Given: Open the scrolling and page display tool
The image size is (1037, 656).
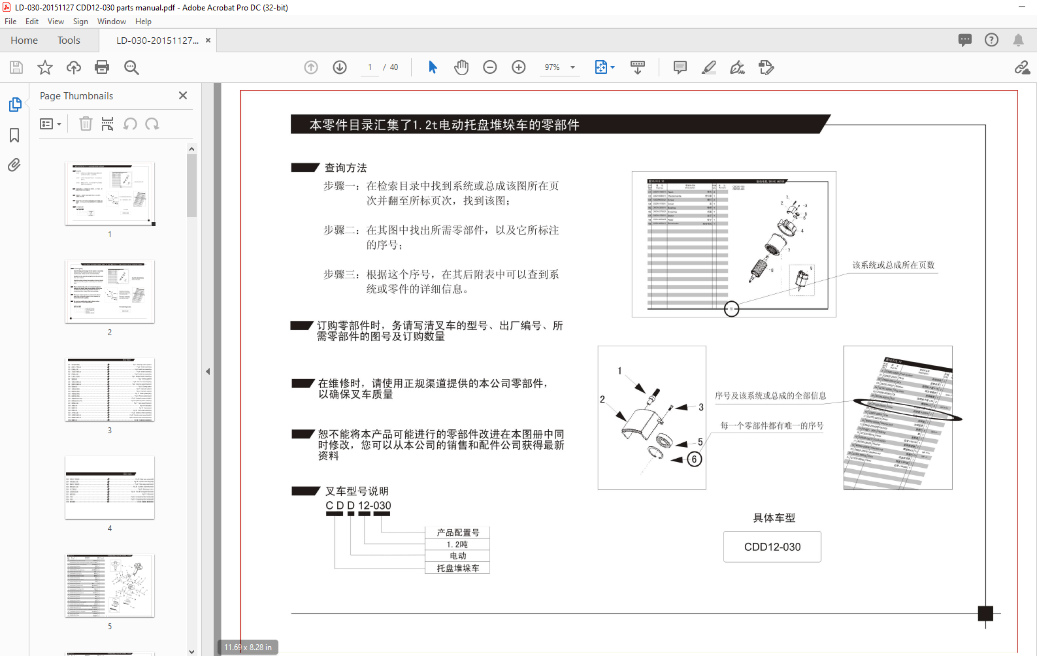Looking at the screenshot, I should tap(638, 67).
